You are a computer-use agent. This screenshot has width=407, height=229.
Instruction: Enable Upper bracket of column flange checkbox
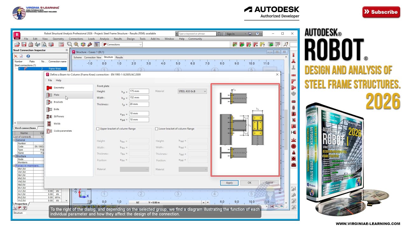[98, 129]
